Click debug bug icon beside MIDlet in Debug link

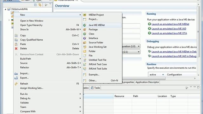(149, 52)
